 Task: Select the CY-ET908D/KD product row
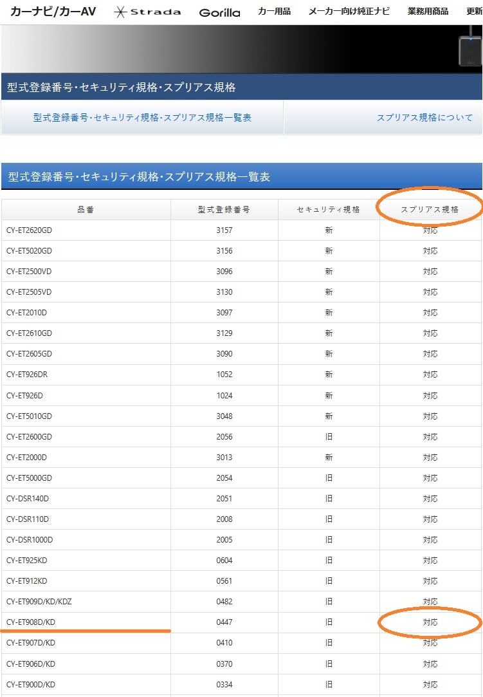tap(31, 622)
